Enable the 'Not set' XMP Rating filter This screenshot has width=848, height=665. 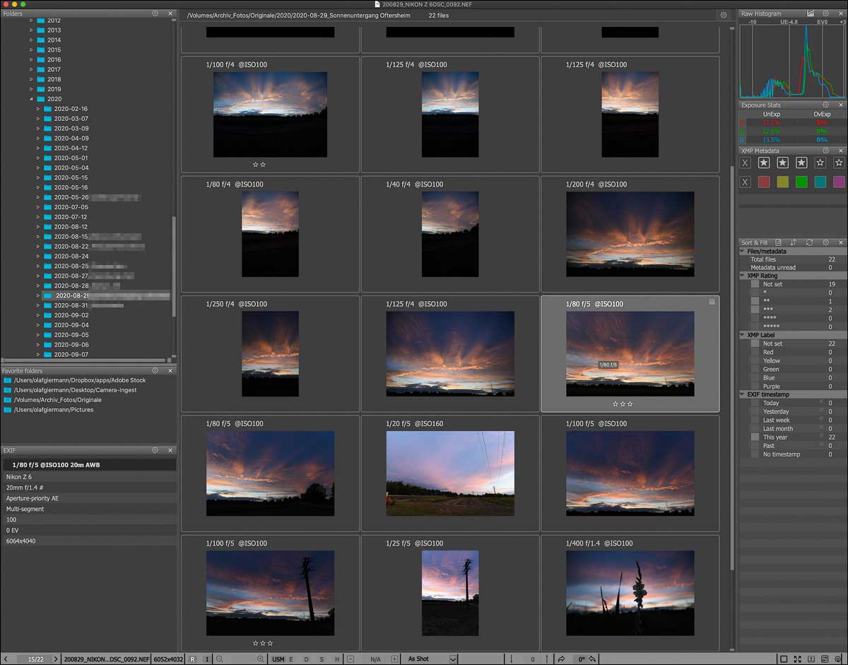click(x=755, y=284)
